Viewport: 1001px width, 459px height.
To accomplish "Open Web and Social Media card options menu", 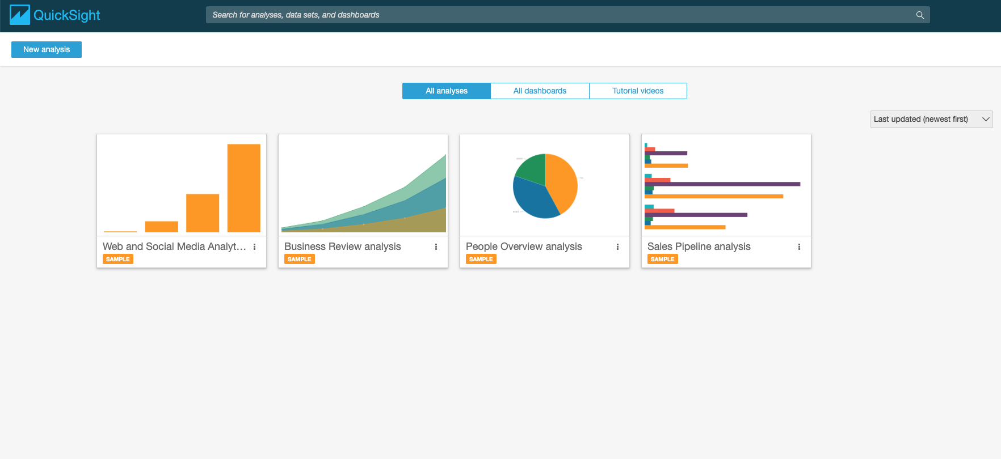I will tap(254, 247).
